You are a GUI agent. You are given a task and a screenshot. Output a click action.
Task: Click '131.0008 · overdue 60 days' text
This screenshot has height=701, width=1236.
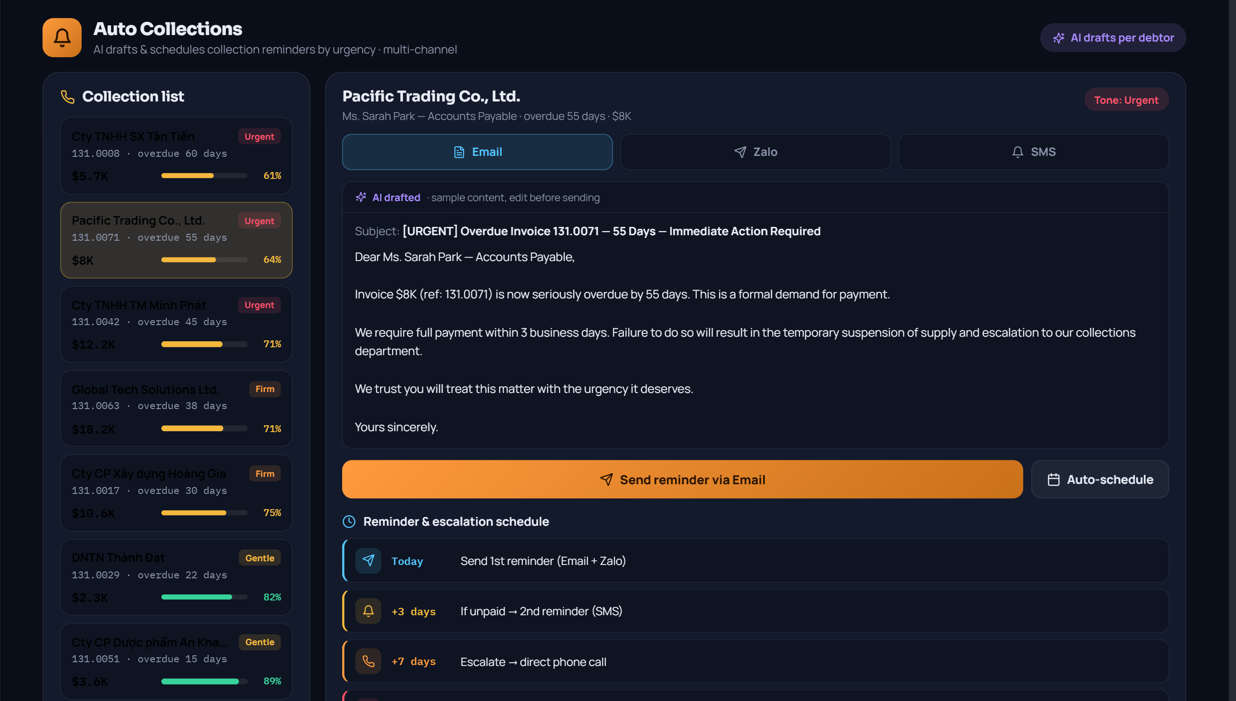click(x=149, y=154)
